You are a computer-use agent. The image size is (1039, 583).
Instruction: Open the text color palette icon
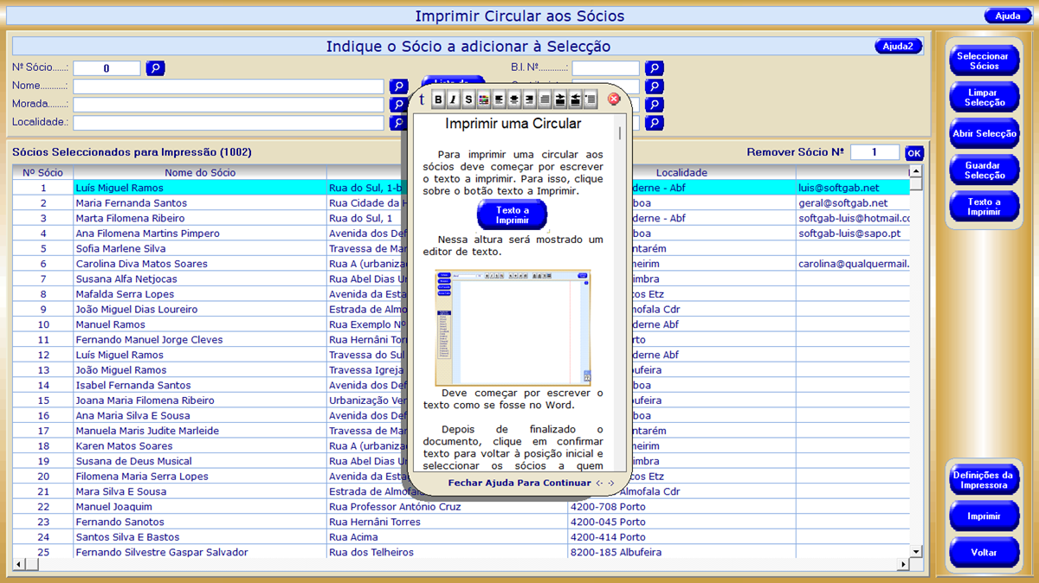pyautogui.click(x=484, y=99)
